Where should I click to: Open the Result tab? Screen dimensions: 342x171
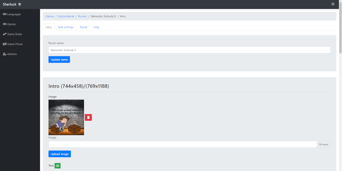[x=83, y=27]
